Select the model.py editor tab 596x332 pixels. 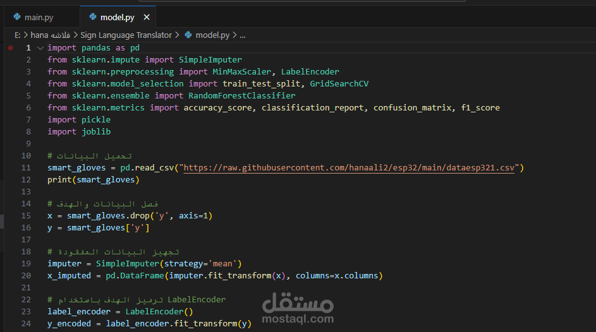(118, 17)
